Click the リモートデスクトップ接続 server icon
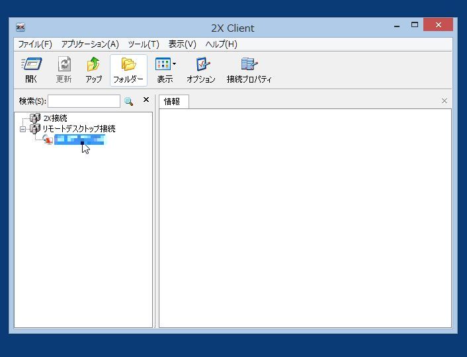 pos(35,129)
